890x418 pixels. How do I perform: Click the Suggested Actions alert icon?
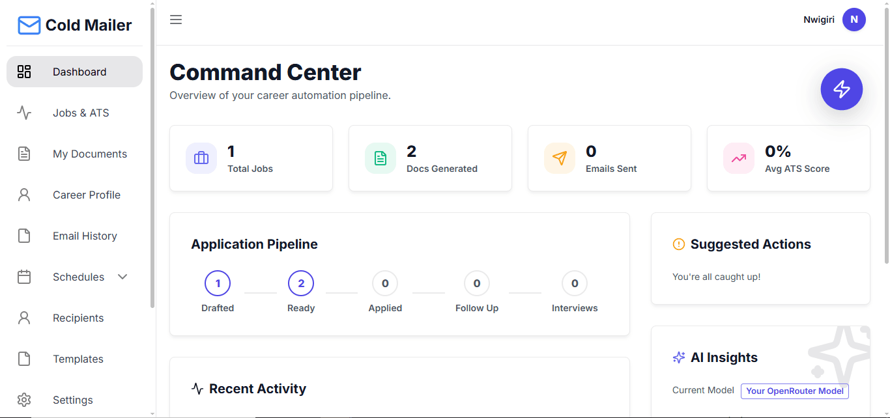(x=679, y=244)
